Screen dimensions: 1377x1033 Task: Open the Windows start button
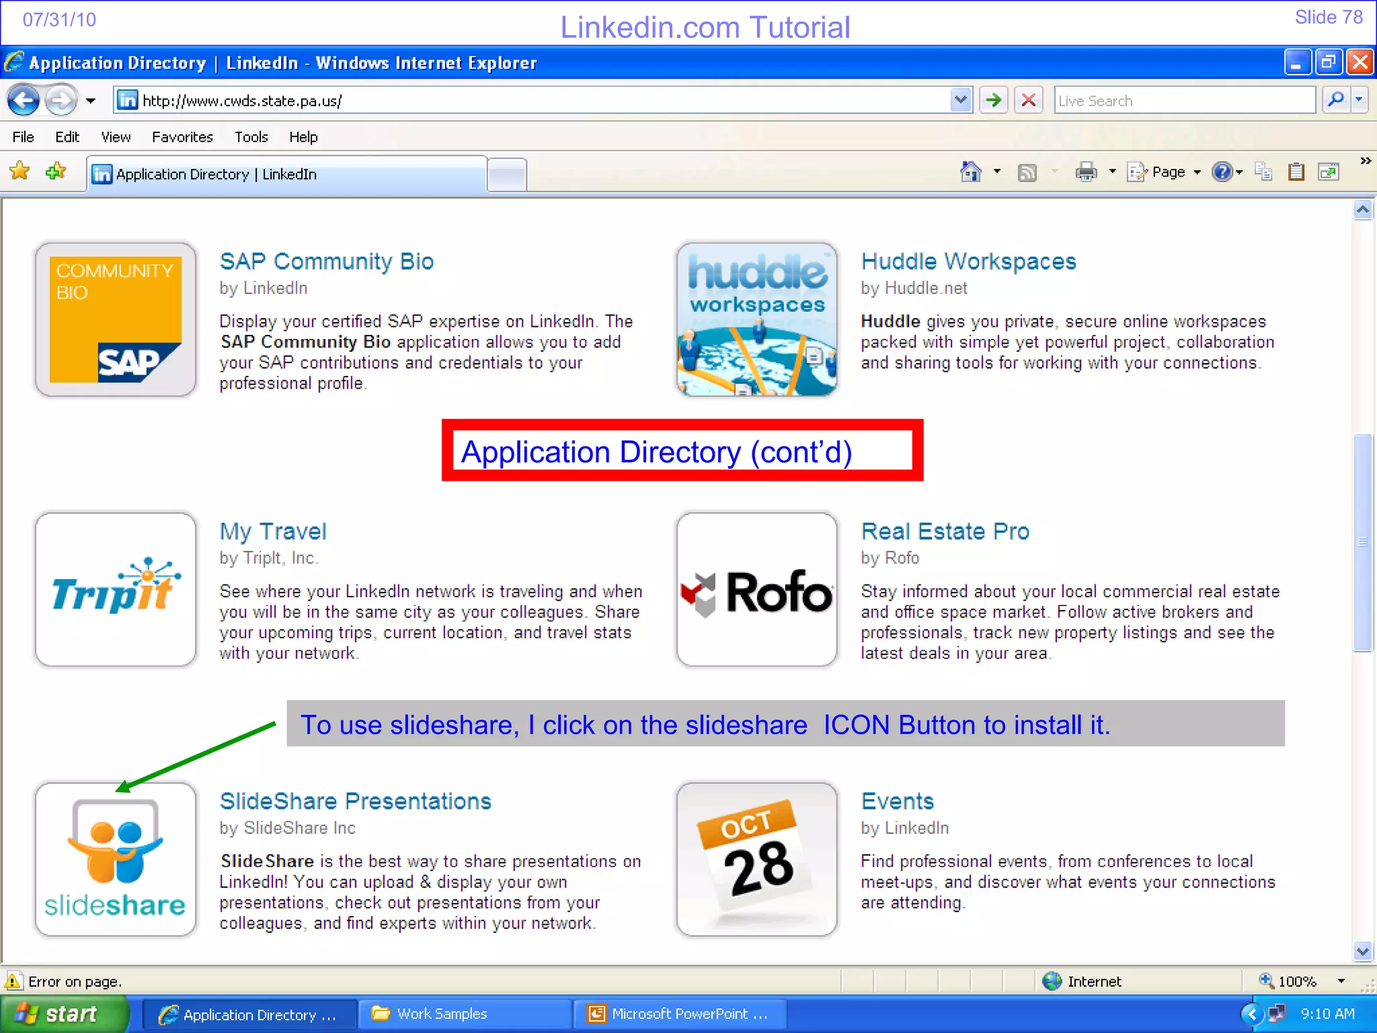(63, 1014)
